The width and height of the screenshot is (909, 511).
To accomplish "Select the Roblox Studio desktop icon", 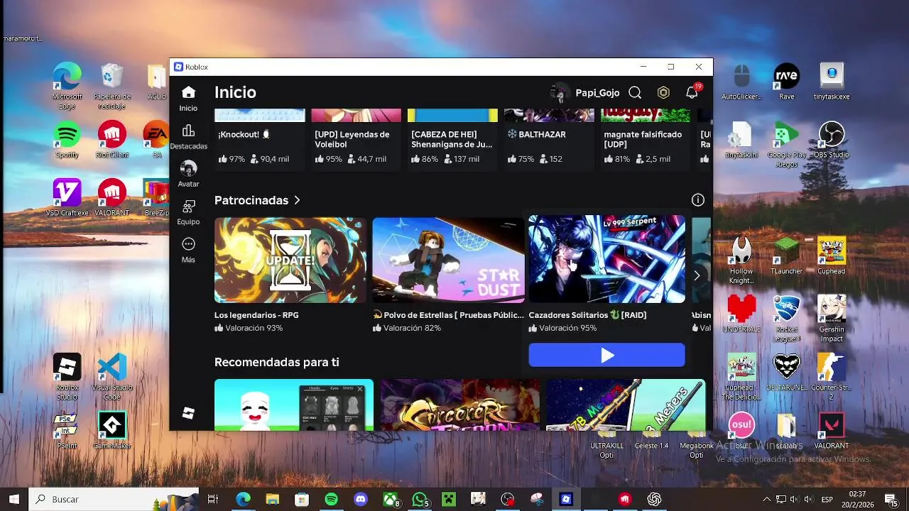I will coord(67,377).
